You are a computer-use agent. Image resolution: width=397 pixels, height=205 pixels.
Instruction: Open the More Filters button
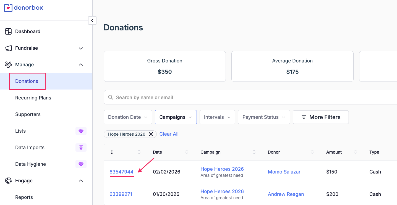click(321, 117)
